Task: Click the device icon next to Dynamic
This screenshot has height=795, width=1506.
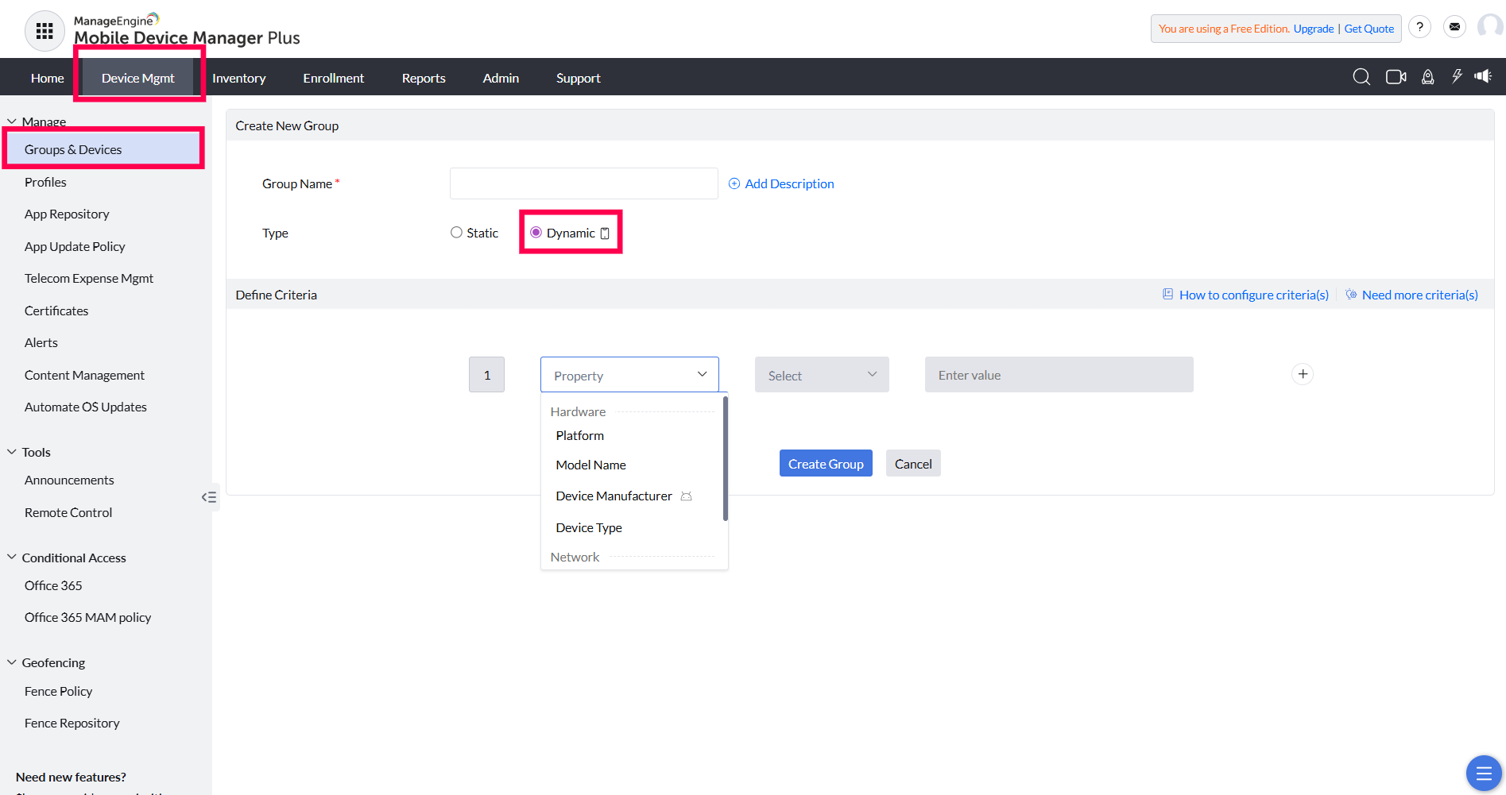Action: tap(605, 233)
